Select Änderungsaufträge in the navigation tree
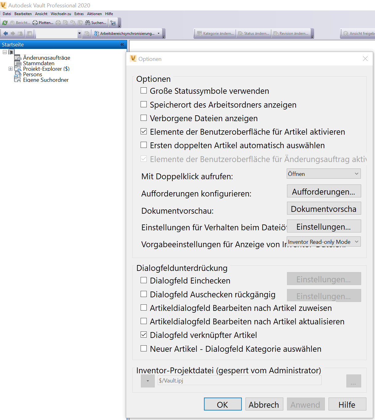 click(x=46, y=58)
